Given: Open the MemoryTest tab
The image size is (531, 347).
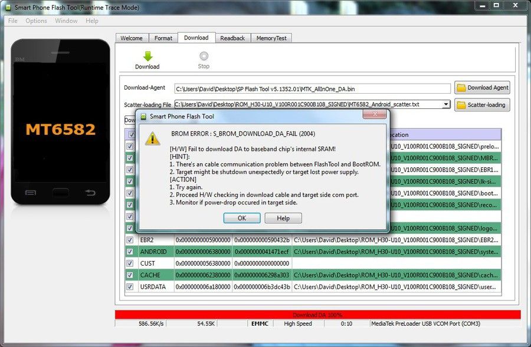Looking at the screenshot, I should pyautogui.click(x=271, y=38).
